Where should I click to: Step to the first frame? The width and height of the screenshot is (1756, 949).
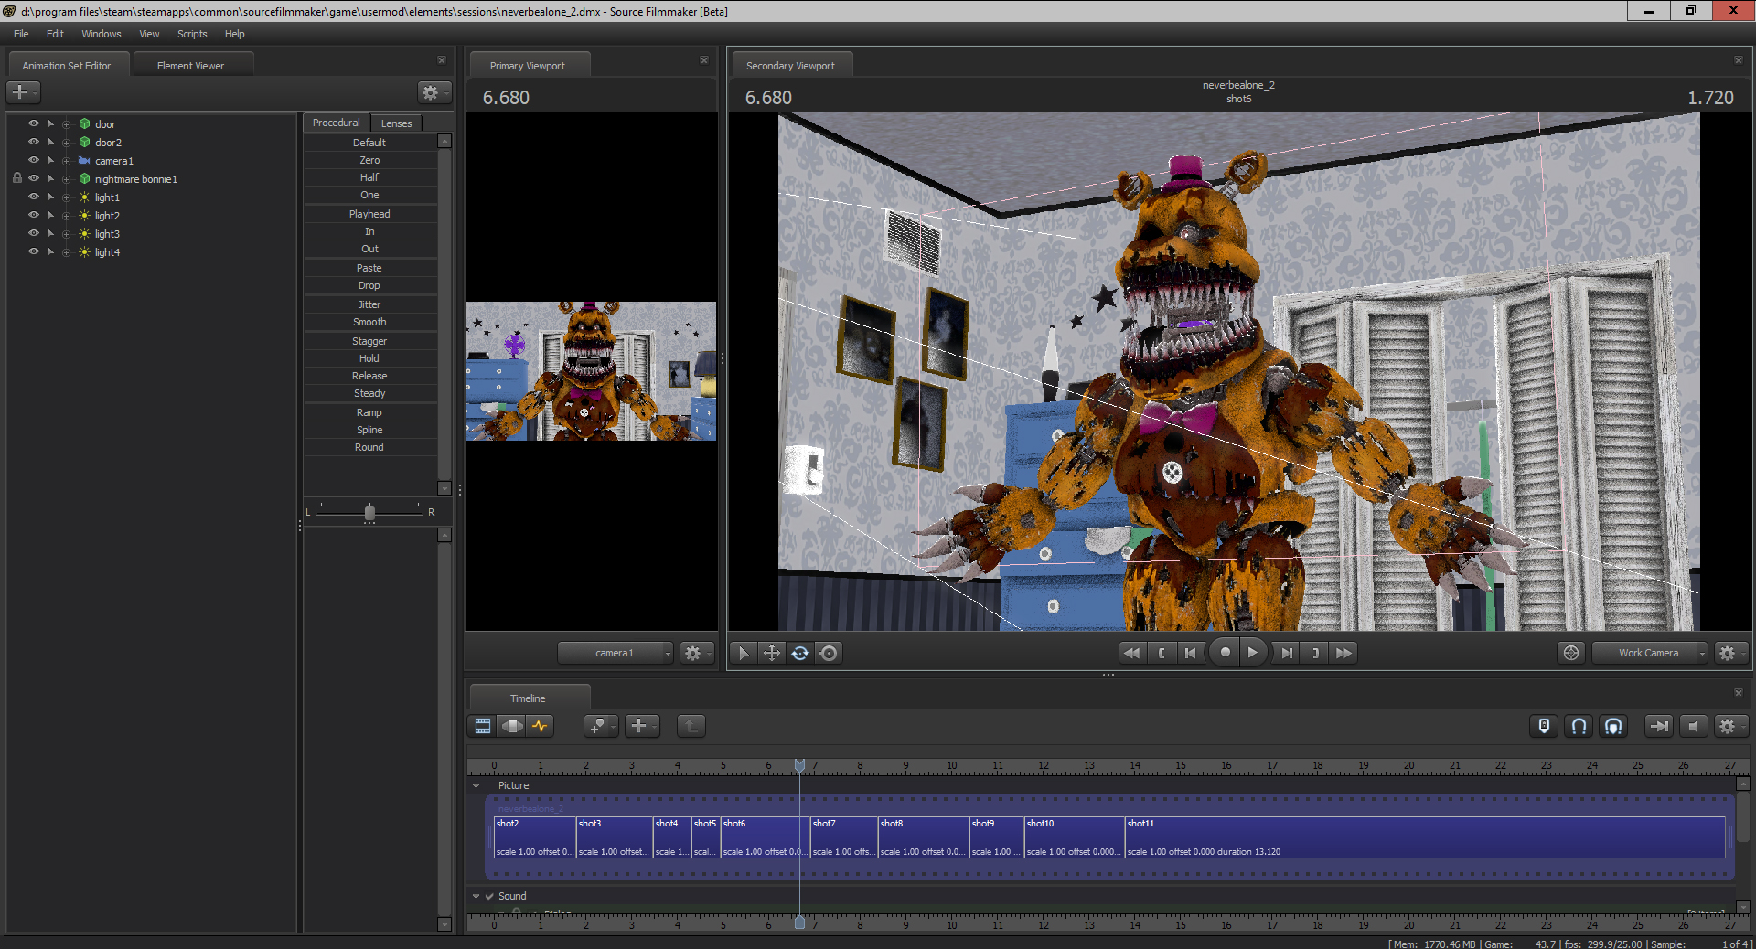pos(1190,653)
